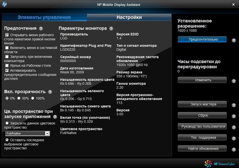Click the recommended 1920x 1080 @60 Hz value
Image resolution: width=239 pixels, height=168 pixels.
tap(132, 65)
